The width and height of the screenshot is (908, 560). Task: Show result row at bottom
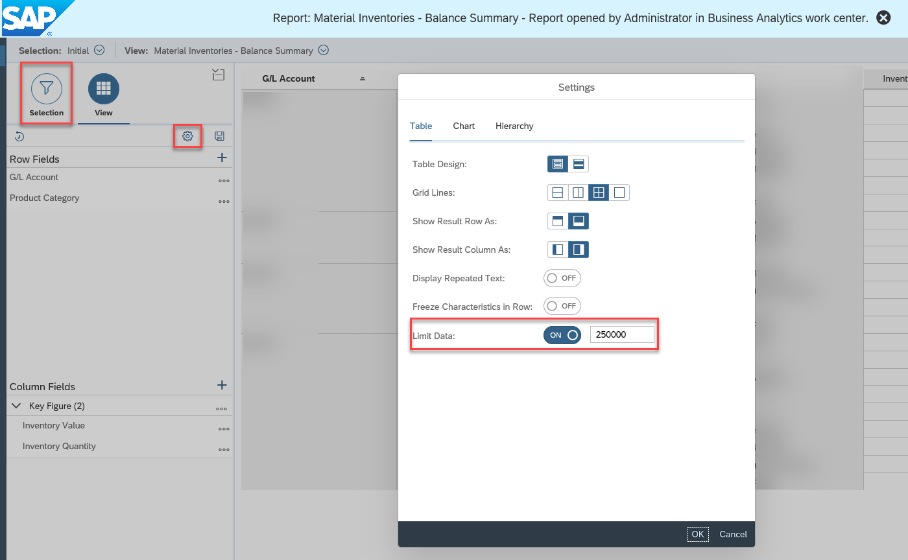coord(579,221)
